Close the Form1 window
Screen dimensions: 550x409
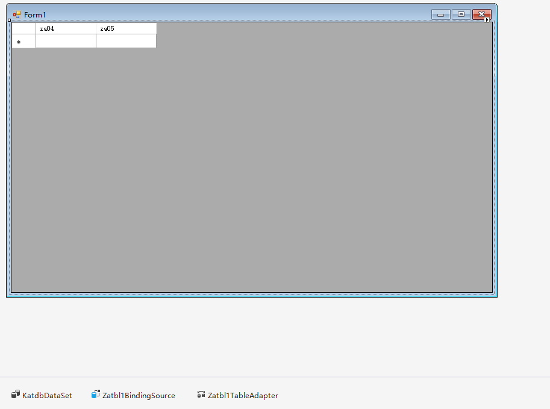[x=481, y=14]
